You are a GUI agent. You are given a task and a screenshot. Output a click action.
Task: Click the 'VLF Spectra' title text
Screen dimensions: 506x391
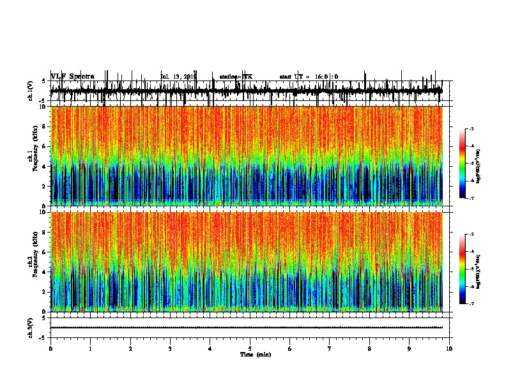tap(73, 77)
